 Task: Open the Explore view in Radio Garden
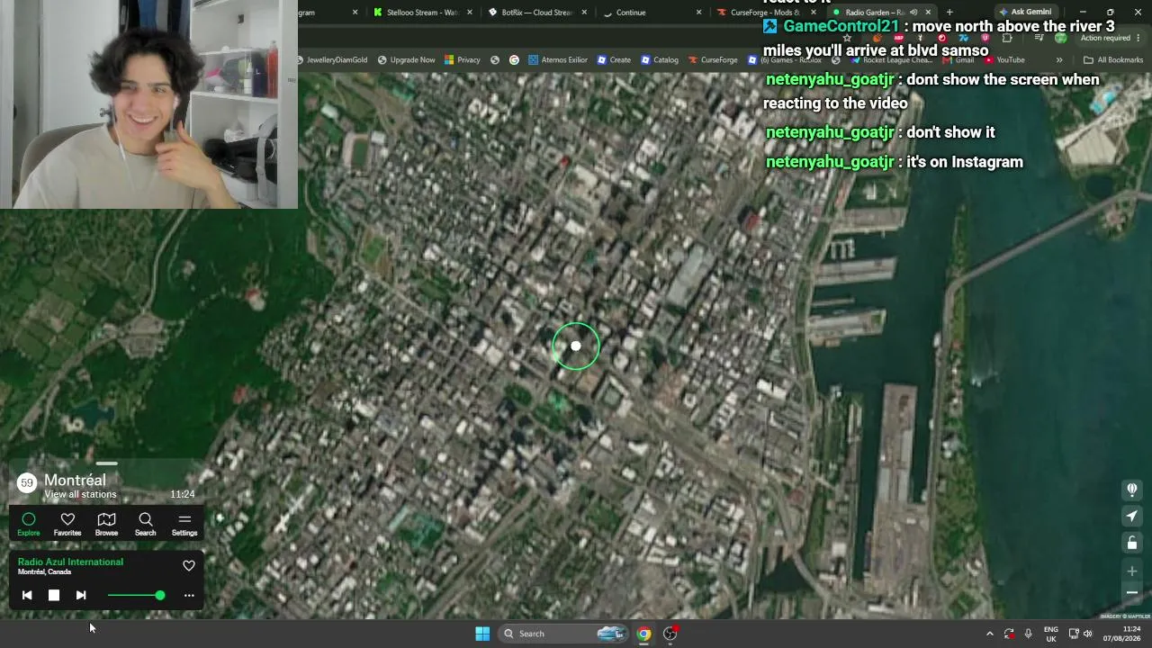click(x=29, y=524)
